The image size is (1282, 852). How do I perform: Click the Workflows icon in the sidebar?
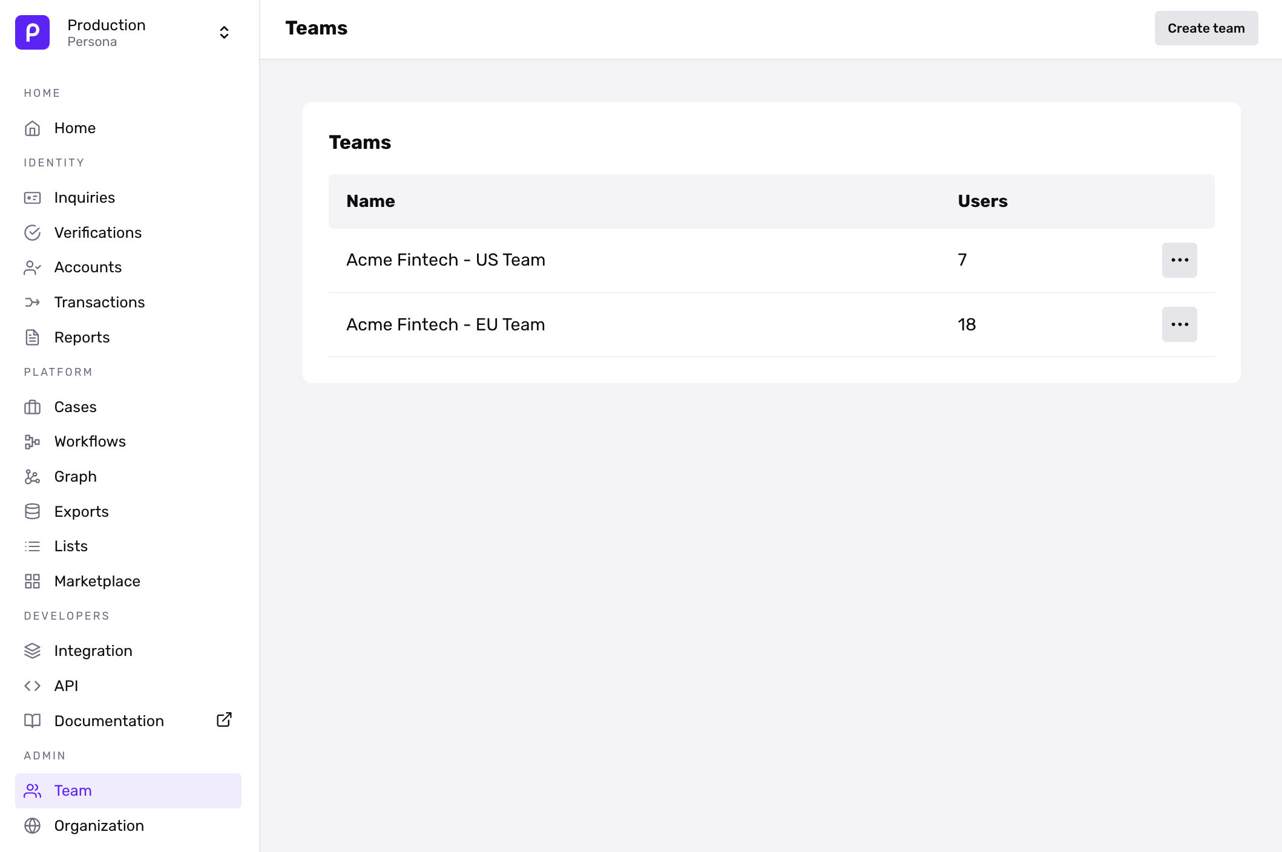pyautogui.click(x=32, y=442)
